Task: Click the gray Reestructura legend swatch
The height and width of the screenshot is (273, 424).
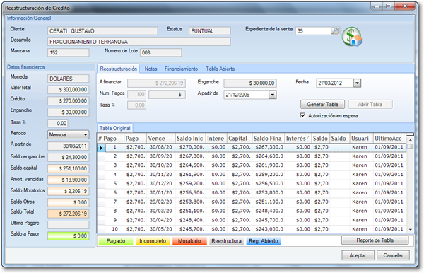Action: (226, 241)
